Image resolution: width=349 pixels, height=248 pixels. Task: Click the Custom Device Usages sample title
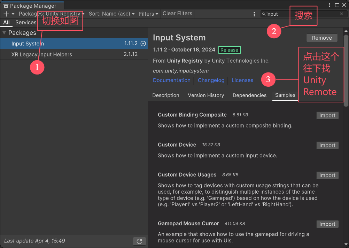(x=187, y=175)
